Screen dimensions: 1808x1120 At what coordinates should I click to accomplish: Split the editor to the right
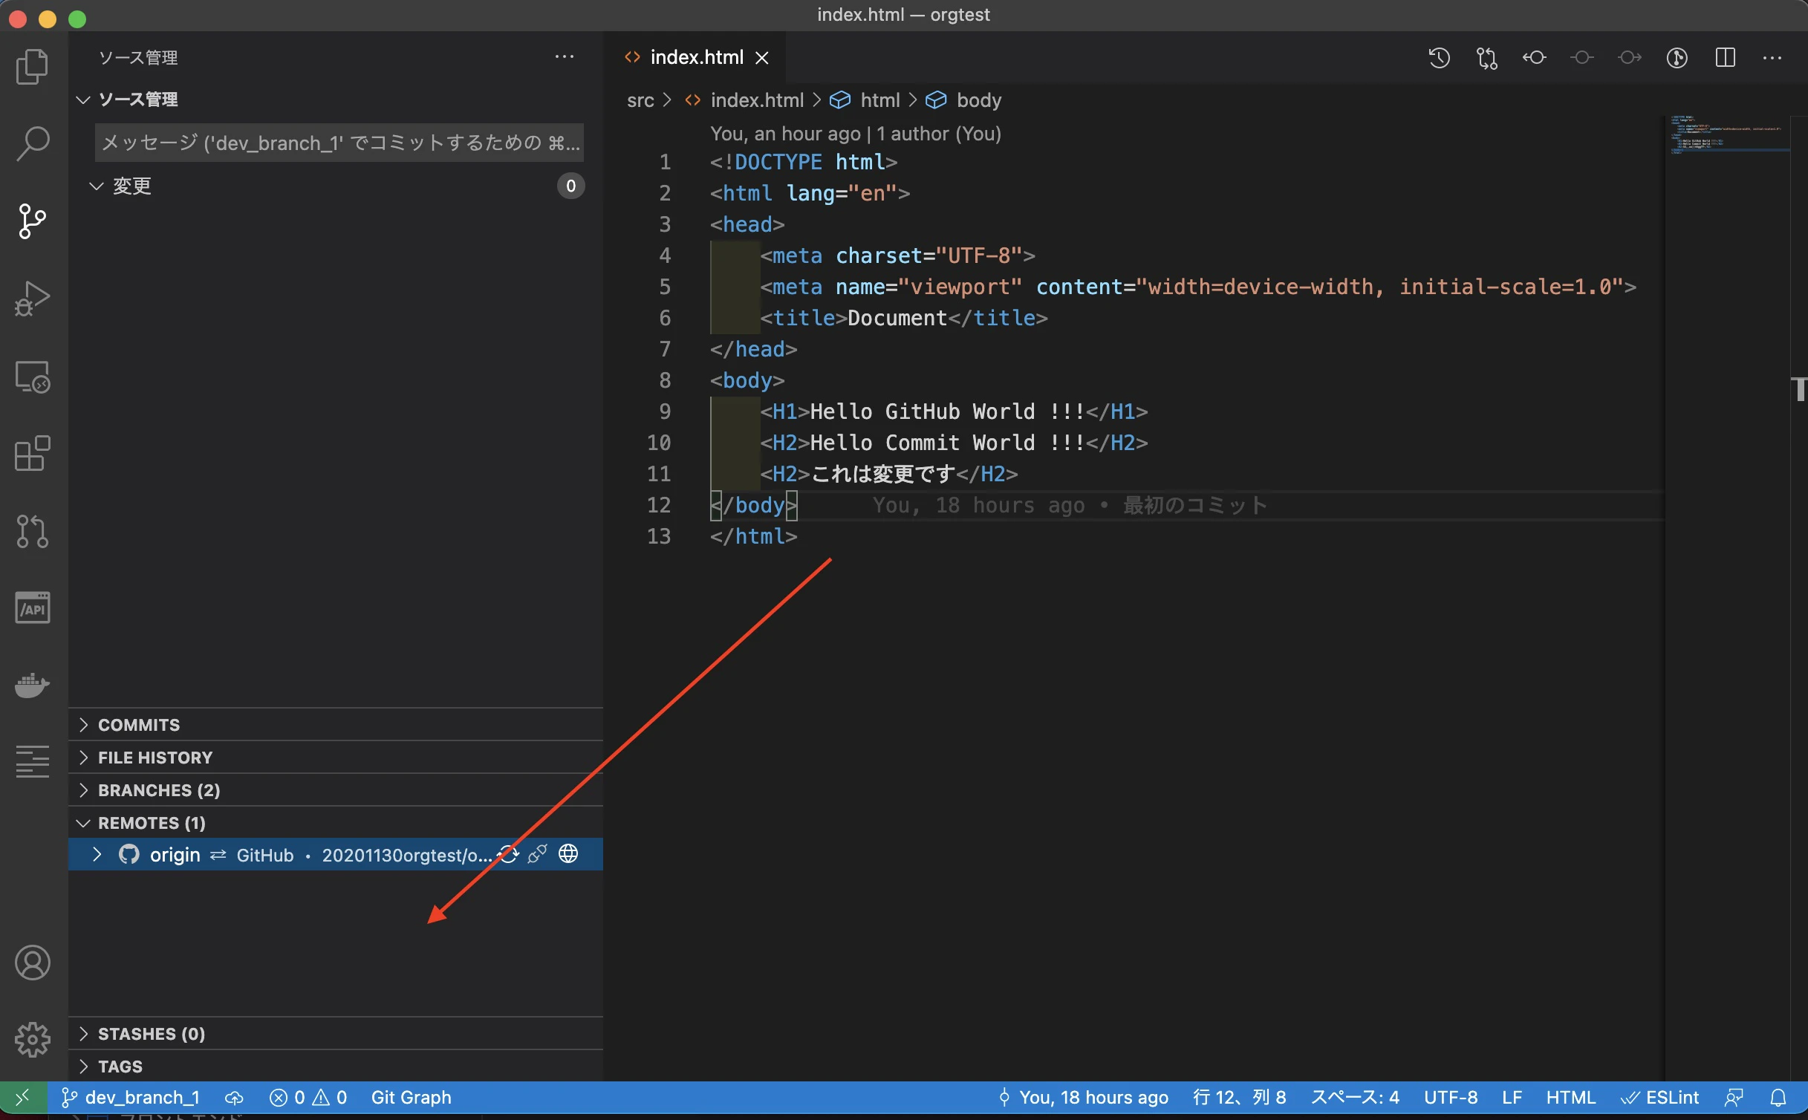pos(1725,58)
